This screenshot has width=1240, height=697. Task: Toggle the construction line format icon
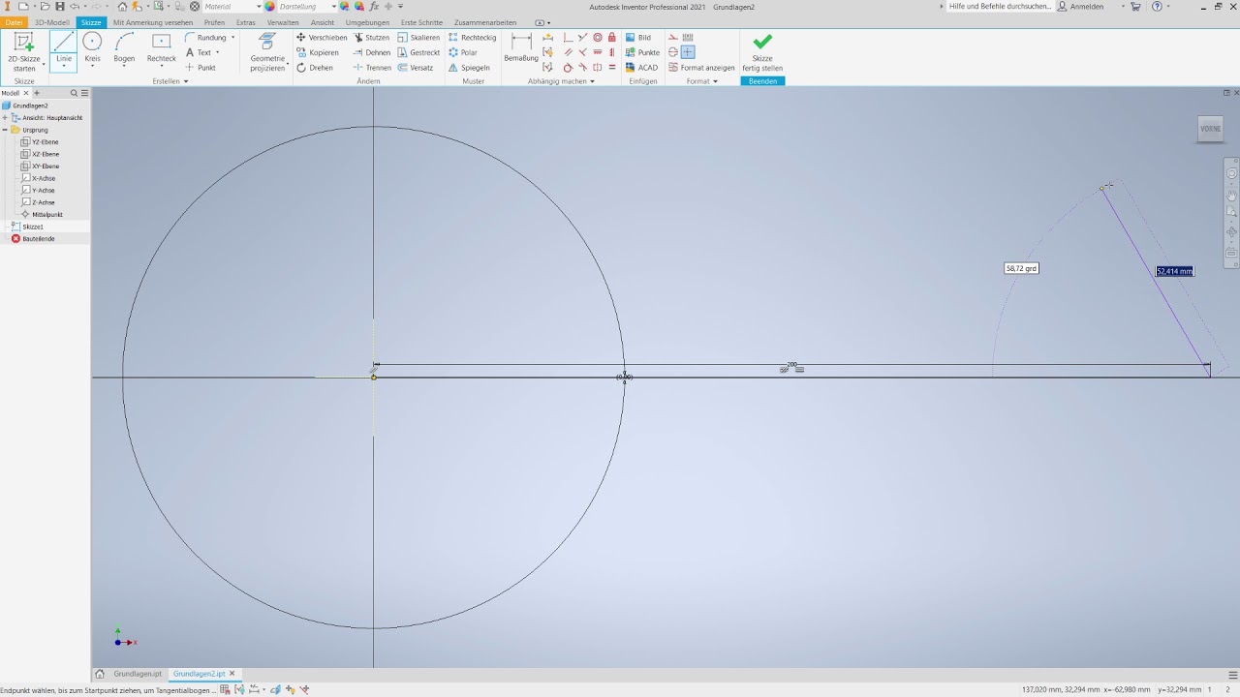tap(673, 38)
